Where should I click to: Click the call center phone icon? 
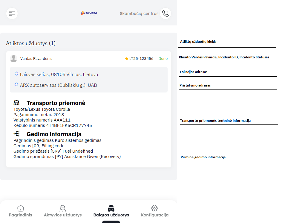pyautogui.click(x=166, y=13)
